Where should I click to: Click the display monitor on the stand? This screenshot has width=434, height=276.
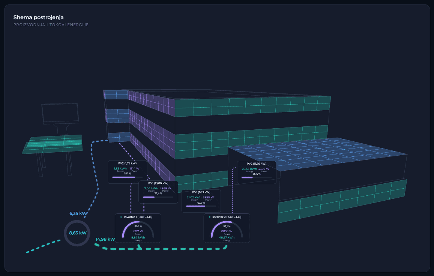60,114
